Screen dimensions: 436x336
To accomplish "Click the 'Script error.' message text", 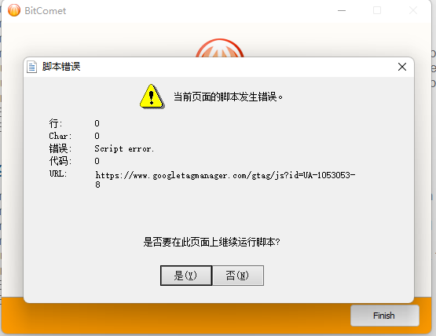I will (x=124, y=148).
